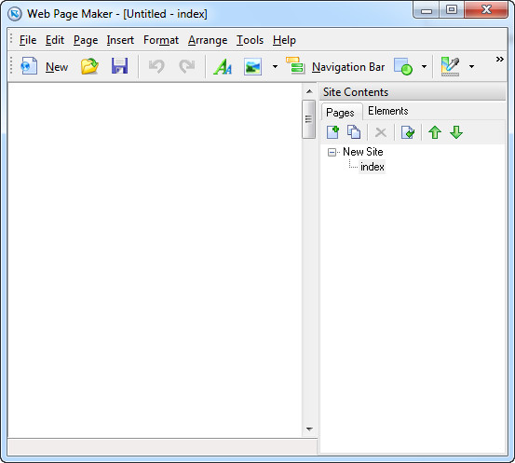
Task: Click the Web Page Maker title icon
Action: tap(15, 14)
